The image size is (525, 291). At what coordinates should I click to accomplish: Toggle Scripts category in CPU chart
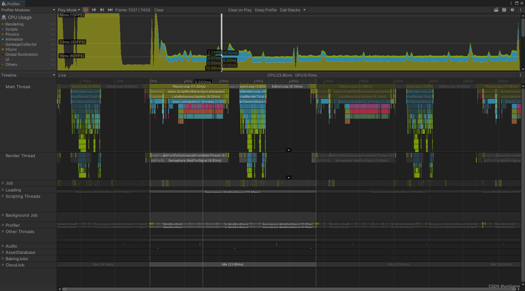tap(3, 29)
